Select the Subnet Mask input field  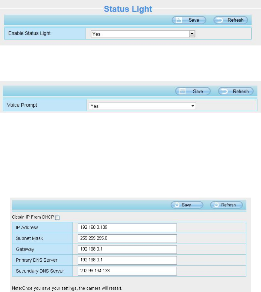tap(127, 238)
